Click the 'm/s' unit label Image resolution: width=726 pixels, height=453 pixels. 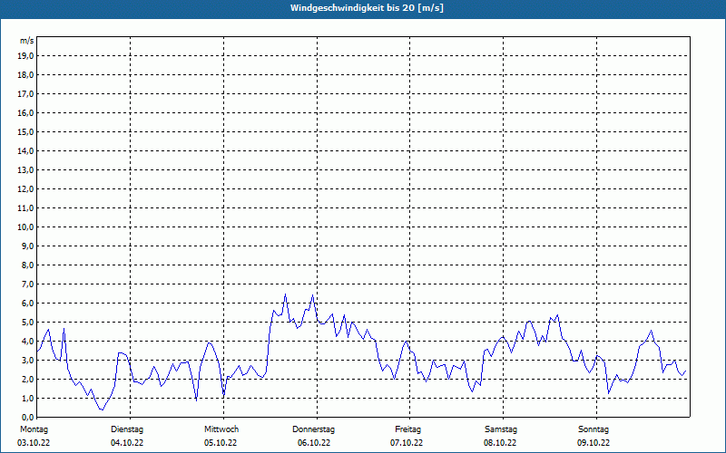pos(27,41)
